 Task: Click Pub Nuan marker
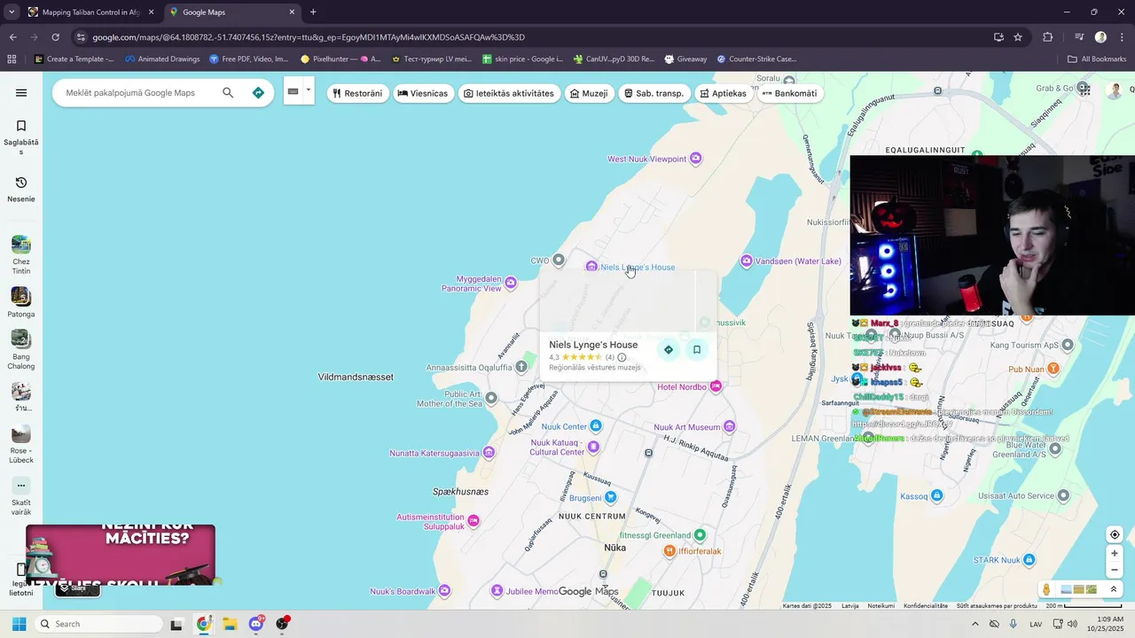[1052, 369]
